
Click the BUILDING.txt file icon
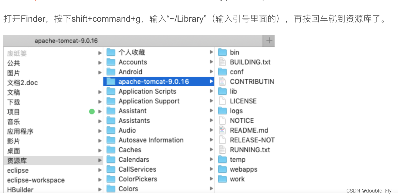[x=222, y=62]
